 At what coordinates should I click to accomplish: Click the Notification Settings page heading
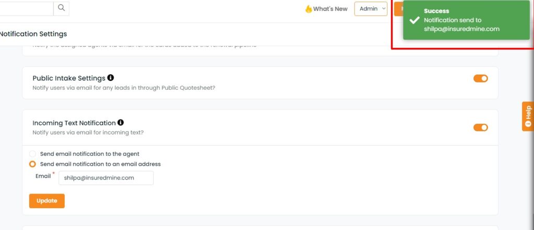[x=33, y=34]
